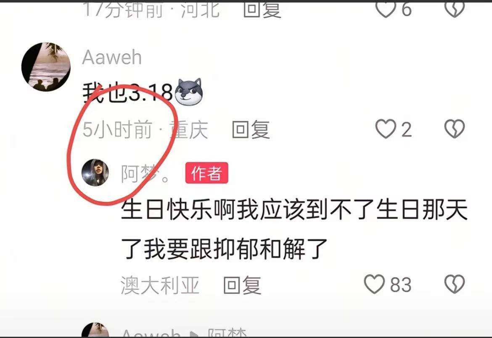Tap the cut-off 回复 beside 河北

tap(262, 9)
